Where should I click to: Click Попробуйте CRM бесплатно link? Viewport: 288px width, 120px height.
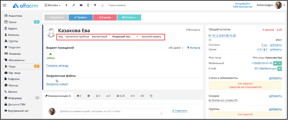click(x=243, y=5)
